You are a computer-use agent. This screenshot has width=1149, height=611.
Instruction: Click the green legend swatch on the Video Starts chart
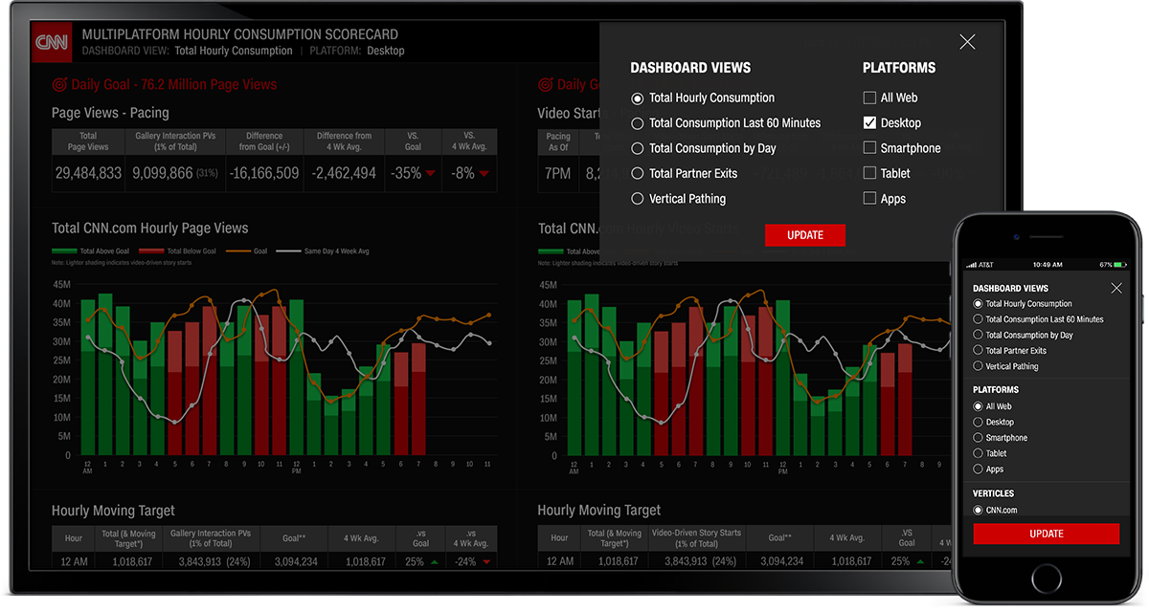point(551,251)
